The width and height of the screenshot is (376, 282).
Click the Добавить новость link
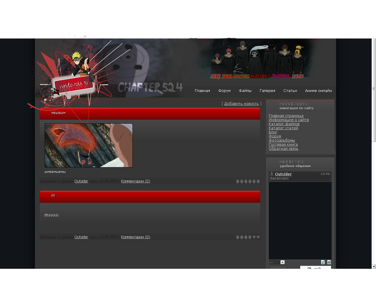[241, 104]
